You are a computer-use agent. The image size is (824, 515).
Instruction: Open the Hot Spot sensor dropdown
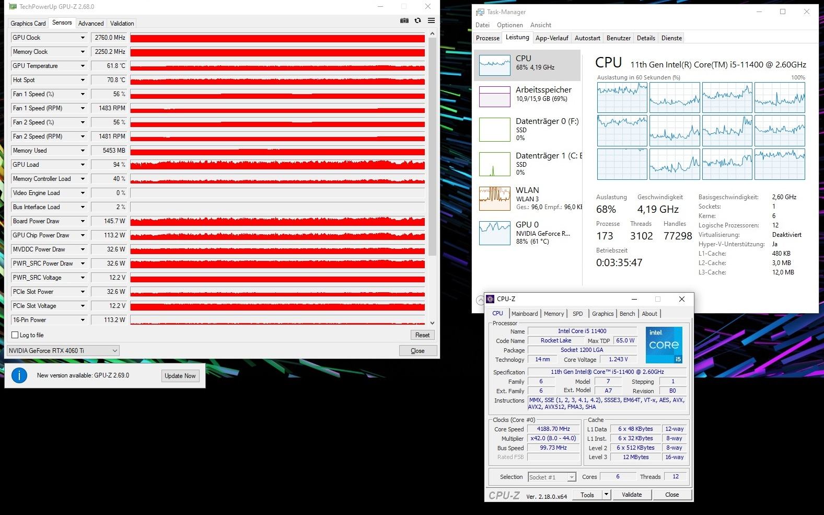[x=83, y=80]
